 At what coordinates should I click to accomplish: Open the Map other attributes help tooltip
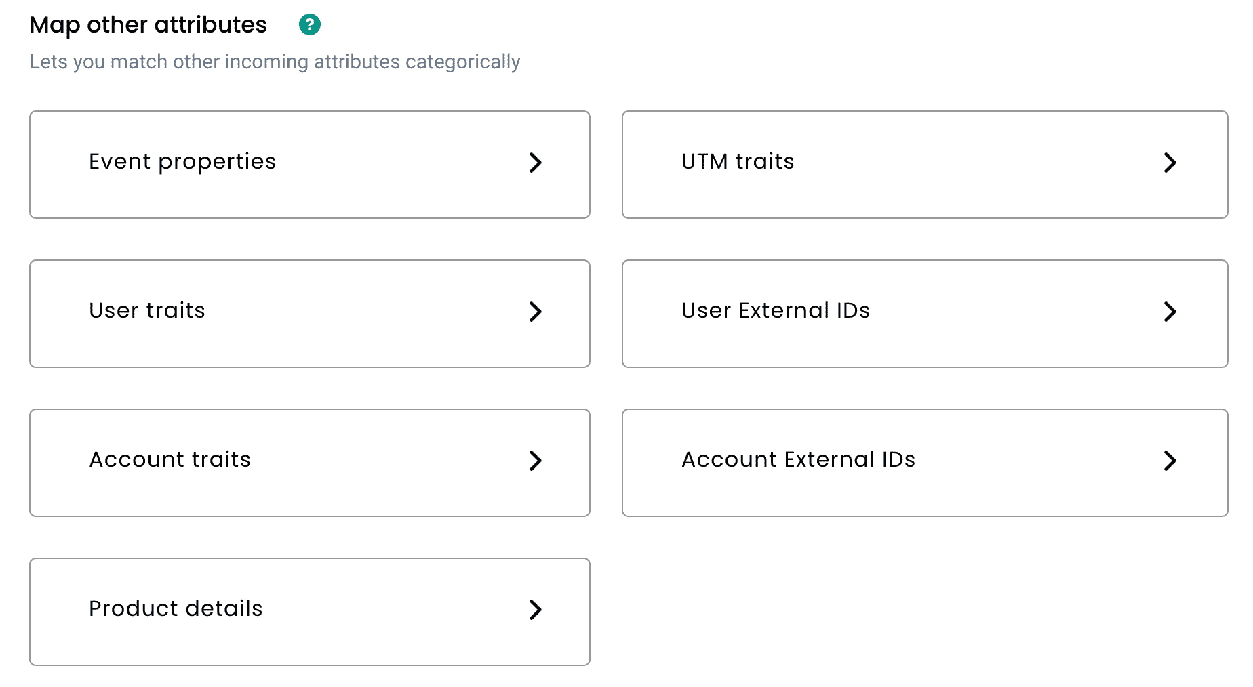click(310, 24)
